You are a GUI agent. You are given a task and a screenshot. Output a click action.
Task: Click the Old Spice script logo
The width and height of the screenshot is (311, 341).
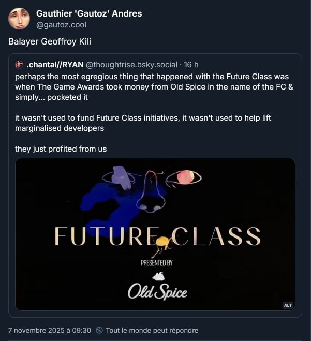click(x=157, y=292)
